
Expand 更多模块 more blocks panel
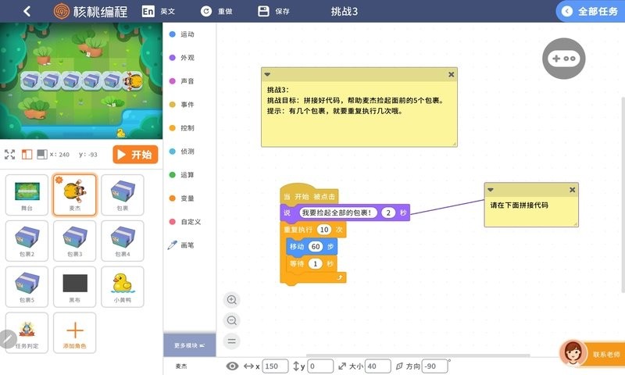(189, 345)
